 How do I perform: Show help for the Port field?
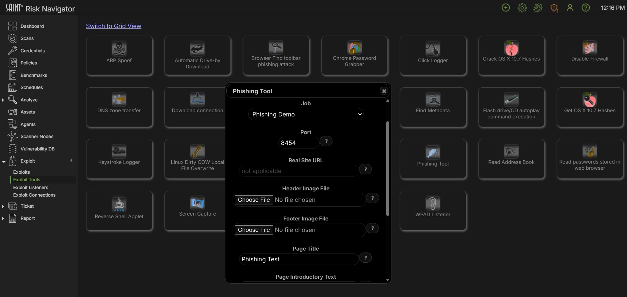click(326, 141)
